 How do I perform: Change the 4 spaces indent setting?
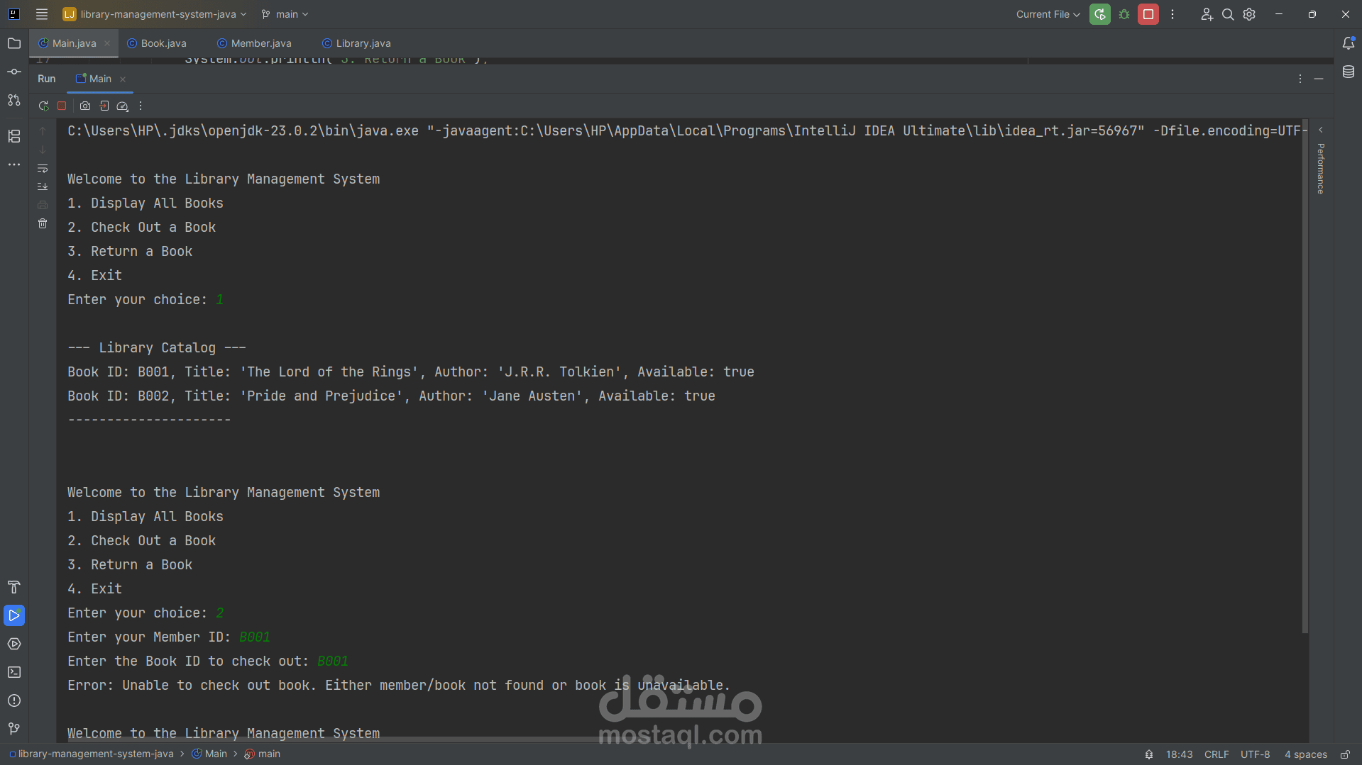[1305, 754]
